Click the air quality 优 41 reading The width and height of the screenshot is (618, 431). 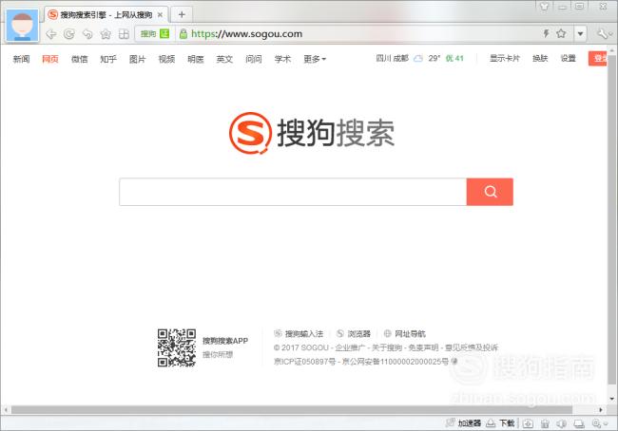point(454,58)
